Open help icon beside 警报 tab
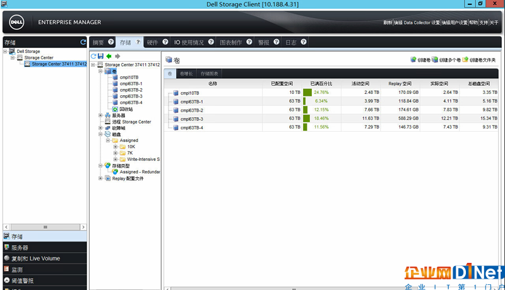This screenshot has height=290, width=505. pos(276,42)
